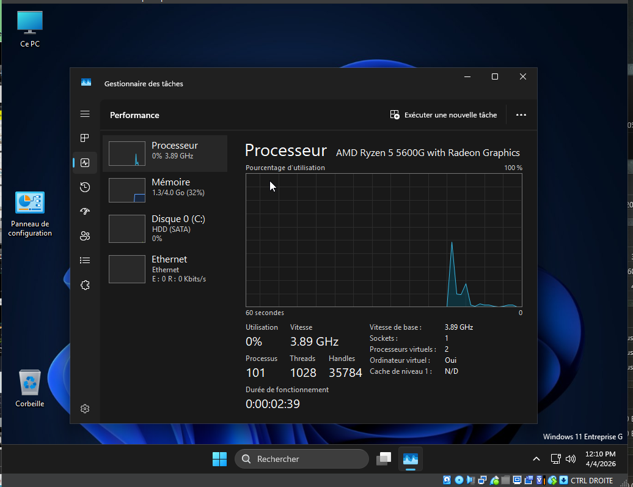Minimize the Gestionnaire des tâches window
The height and width of the screenshot is (487, 633).
467,76
